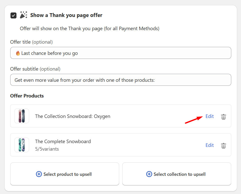Screen dimensions: 241x194
Task: Open The Collection Snowboard: Oxygen product thumbnail
Action: tap(22, 116)
